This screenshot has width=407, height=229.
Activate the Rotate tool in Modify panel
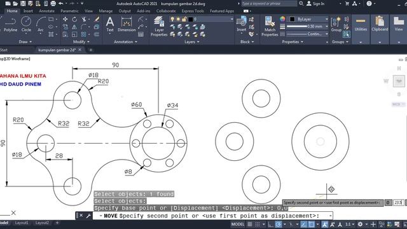[74, 19]
